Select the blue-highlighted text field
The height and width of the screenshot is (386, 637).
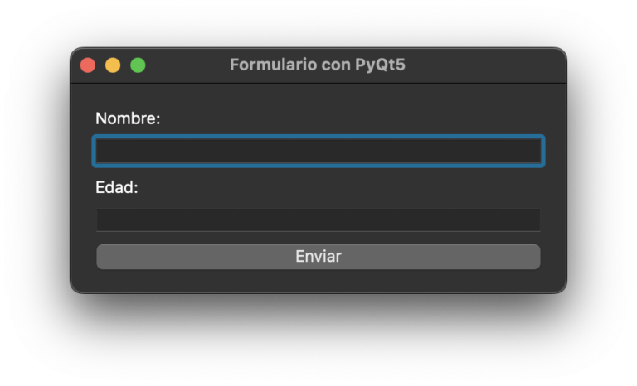tap(318, 151)
